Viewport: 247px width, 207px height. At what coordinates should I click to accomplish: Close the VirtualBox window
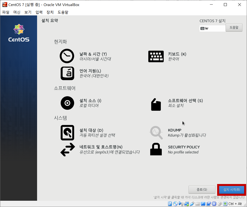[x=240, y=5]
